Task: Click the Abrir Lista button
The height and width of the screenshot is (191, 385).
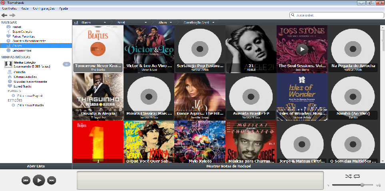Action: 36,166
